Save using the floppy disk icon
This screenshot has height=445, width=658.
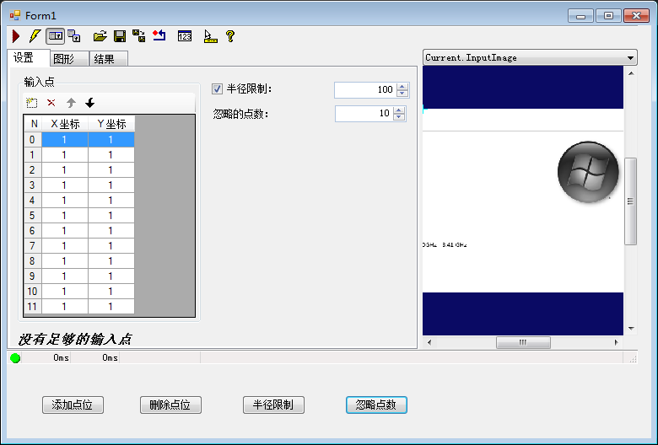tap(120, 36)
